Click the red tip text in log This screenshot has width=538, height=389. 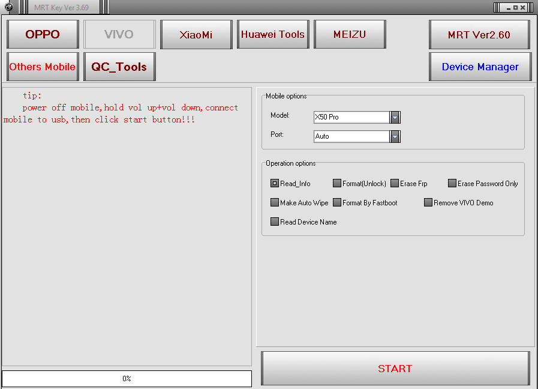[x=121, y=108]
